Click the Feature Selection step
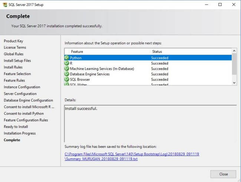 [x=17, y=74]
